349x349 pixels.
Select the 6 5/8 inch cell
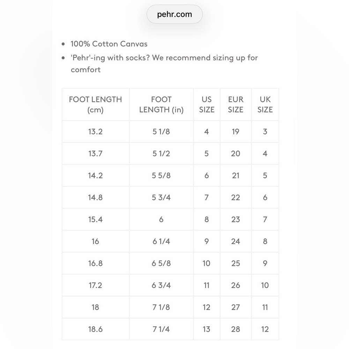click(x=161, y=263)
